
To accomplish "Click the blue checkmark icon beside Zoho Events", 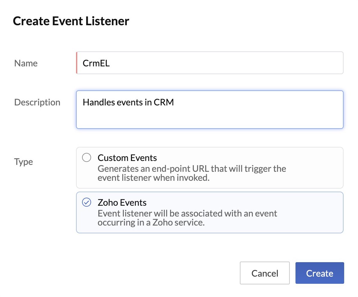I will [87, 202].
